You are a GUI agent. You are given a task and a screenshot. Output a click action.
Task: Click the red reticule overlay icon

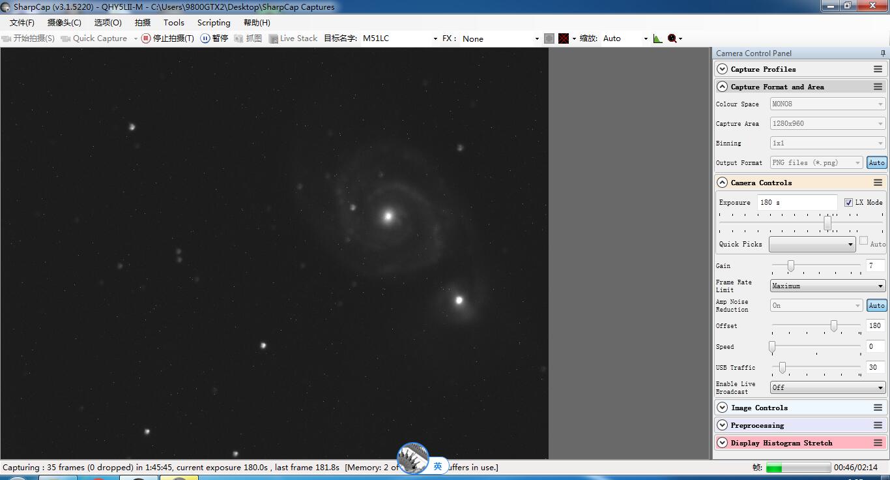[564, 38]
